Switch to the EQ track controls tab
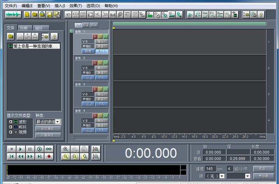Viewport: 279px width, 184px height. pyautogui.click(x=86, y=25)
